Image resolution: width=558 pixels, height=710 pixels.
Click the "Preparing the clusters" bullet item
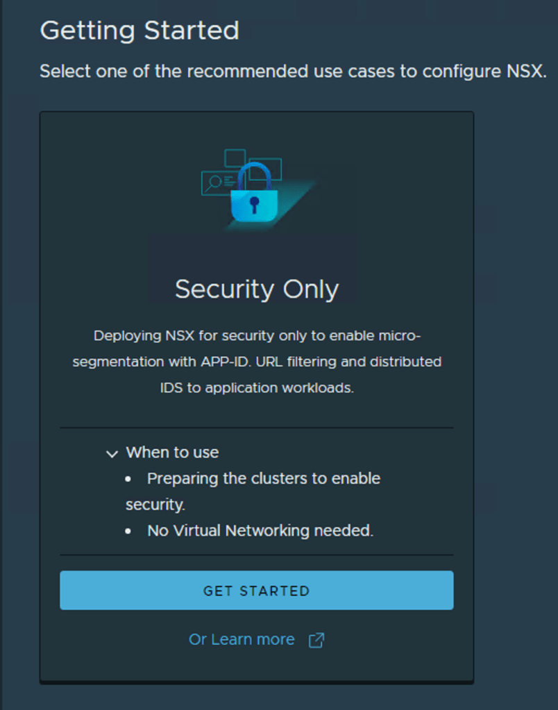[263, 479]
